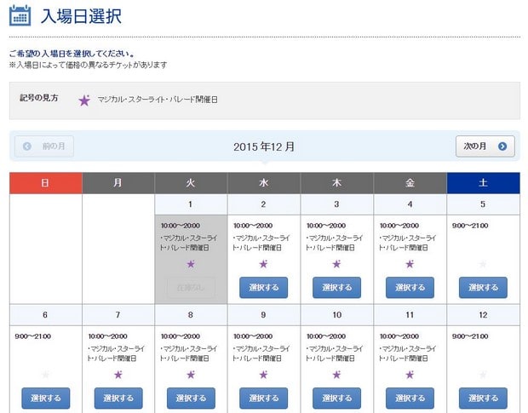Click the 2015年12月 month title
The image size is (528, 413).
tap(264, 146)
